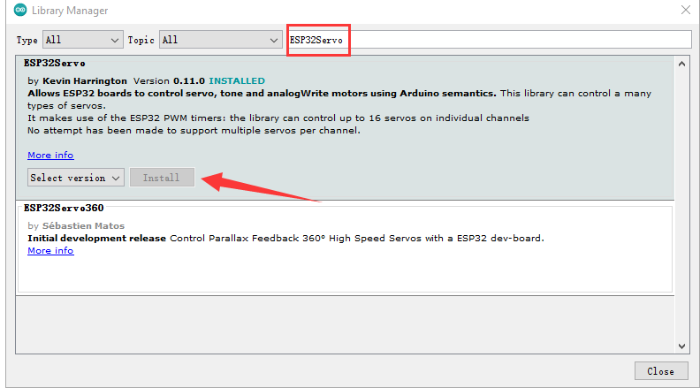Close the Library Manager window with X
Screen dimensions: 700x388
pos(685,11)
